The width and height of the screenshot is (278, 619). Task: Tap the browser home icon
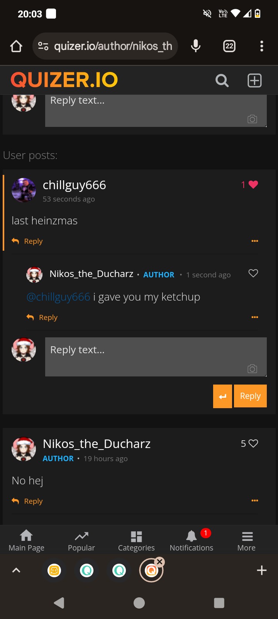point(16,46)
